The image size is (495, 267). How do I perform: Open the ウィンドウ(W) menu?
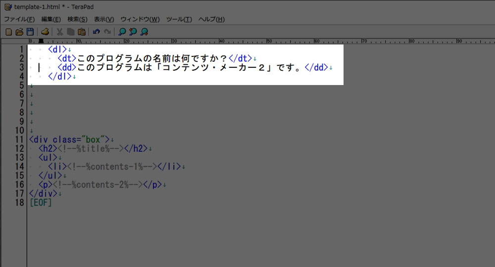click(x=140, y=19)
